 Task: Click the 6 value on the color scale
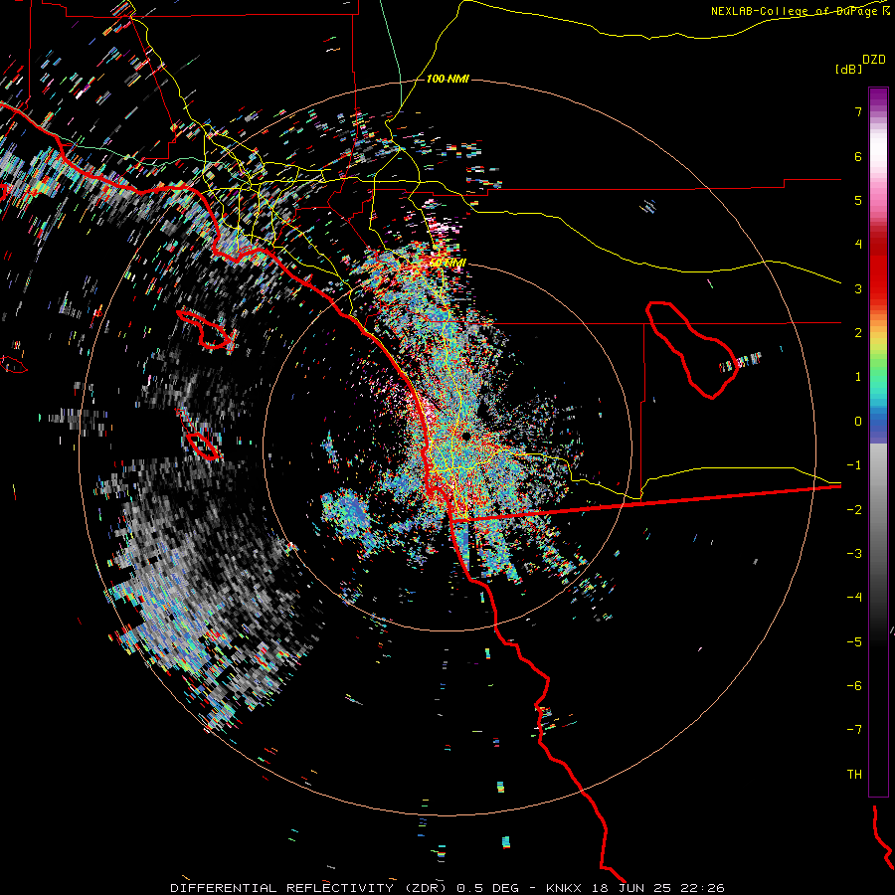click(x=858, y=156)
